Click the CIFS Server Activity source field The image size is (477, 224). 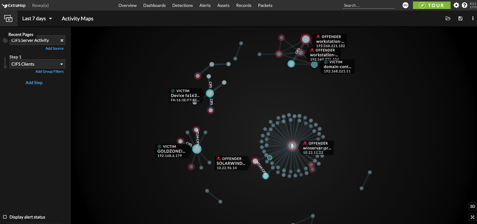point(37,40)
